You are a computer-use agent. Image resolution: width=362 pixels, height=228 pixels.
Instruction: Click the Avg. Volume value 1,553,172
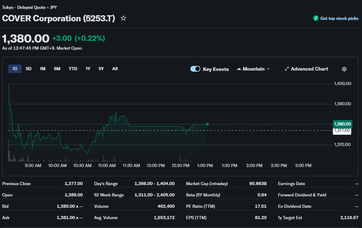[164, 218]
